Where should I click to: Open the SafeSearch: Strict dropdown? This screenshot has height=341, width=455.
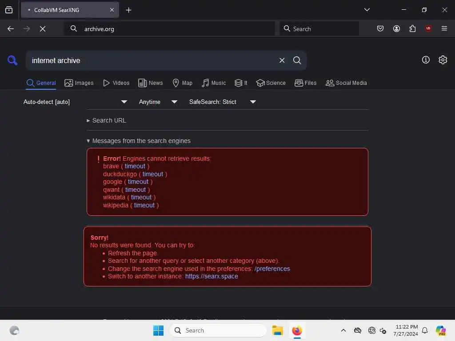pos(222,102)
